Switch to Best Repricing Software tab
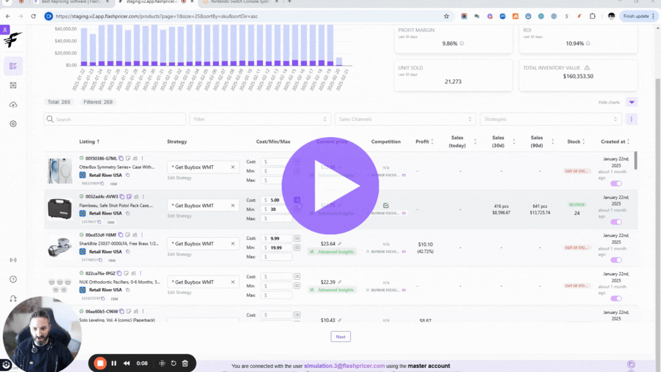Image resolution: width=661 pixels, height=372 pixels. [x=71, y=2]
